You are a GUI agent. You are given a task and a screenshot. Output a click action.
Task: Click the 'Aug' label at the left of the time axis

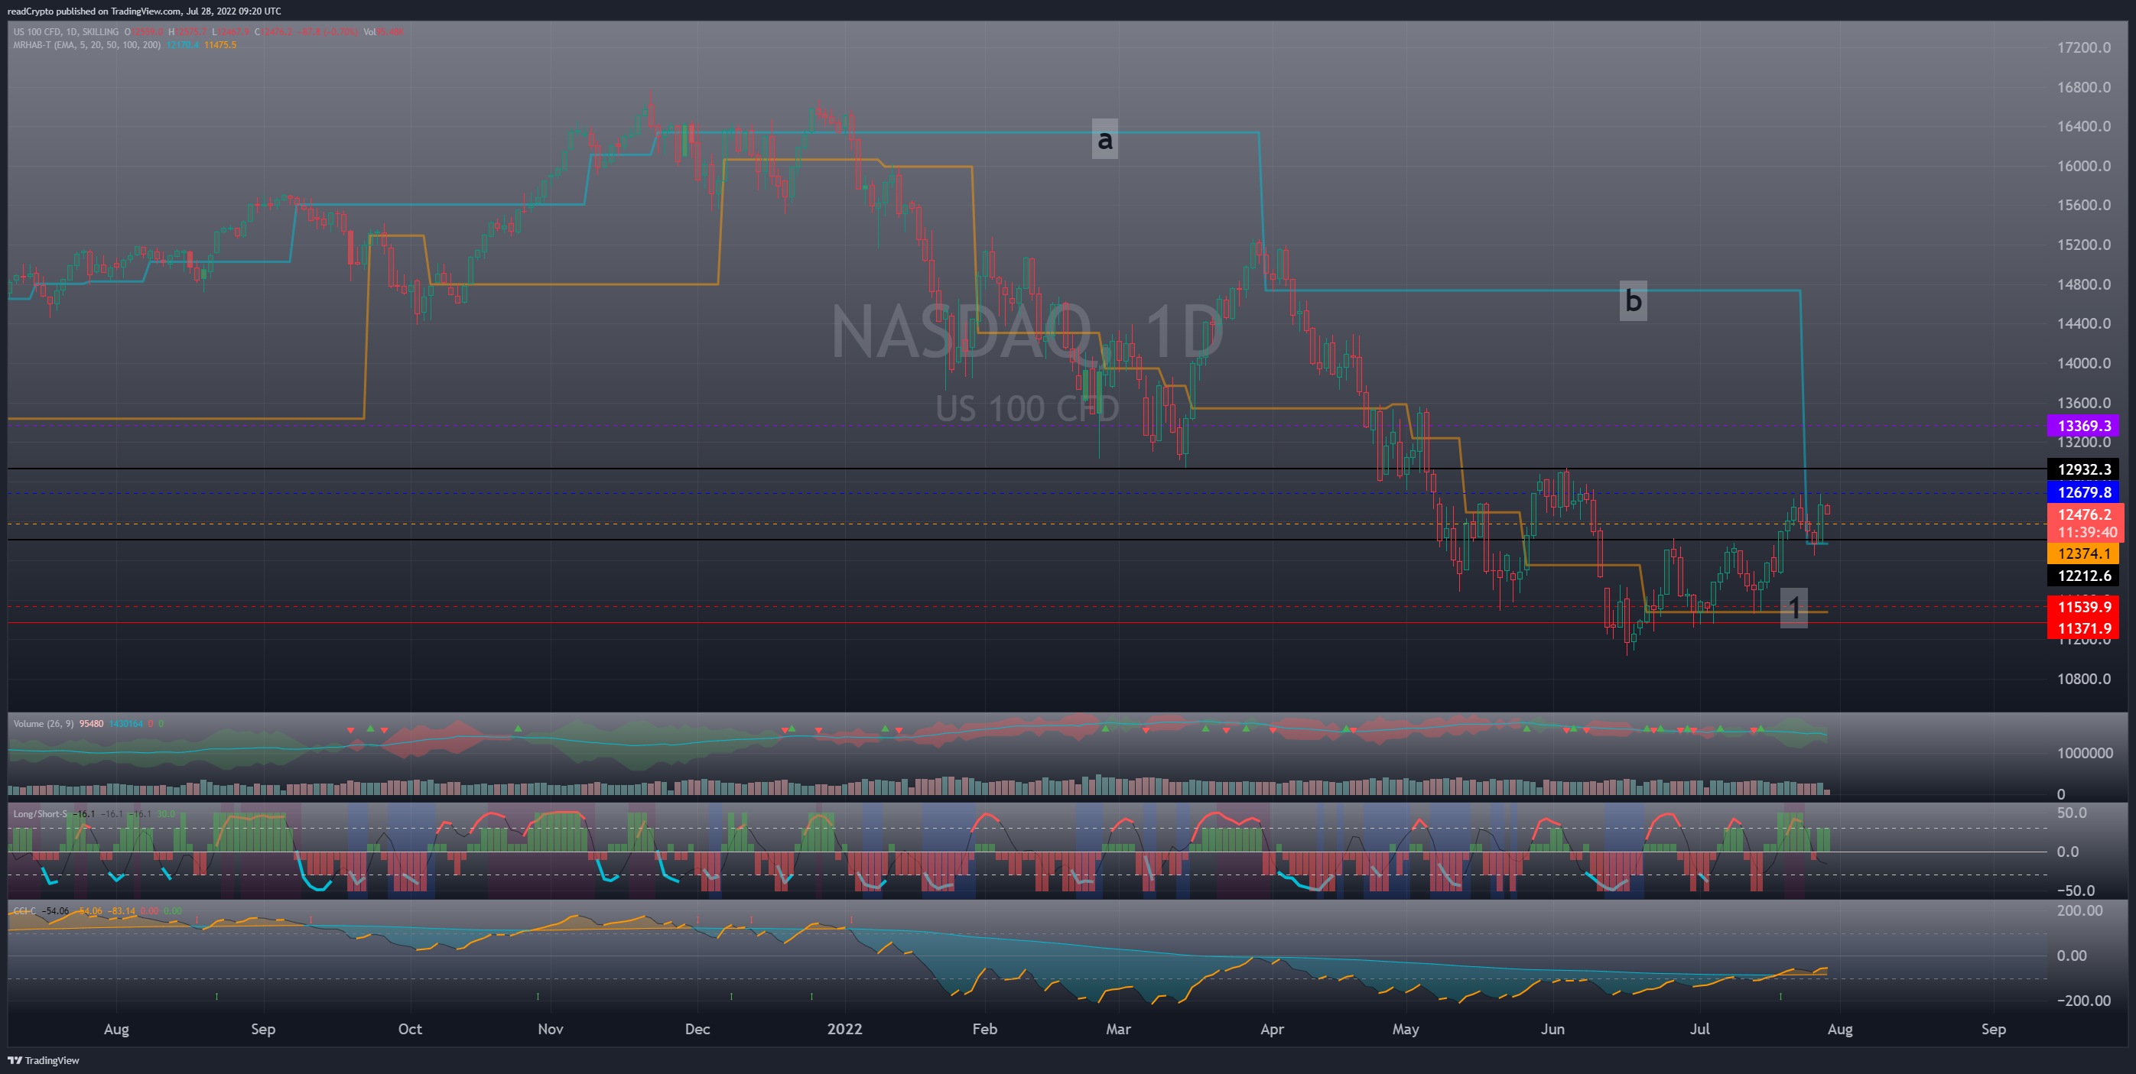tap(116, 1029)
